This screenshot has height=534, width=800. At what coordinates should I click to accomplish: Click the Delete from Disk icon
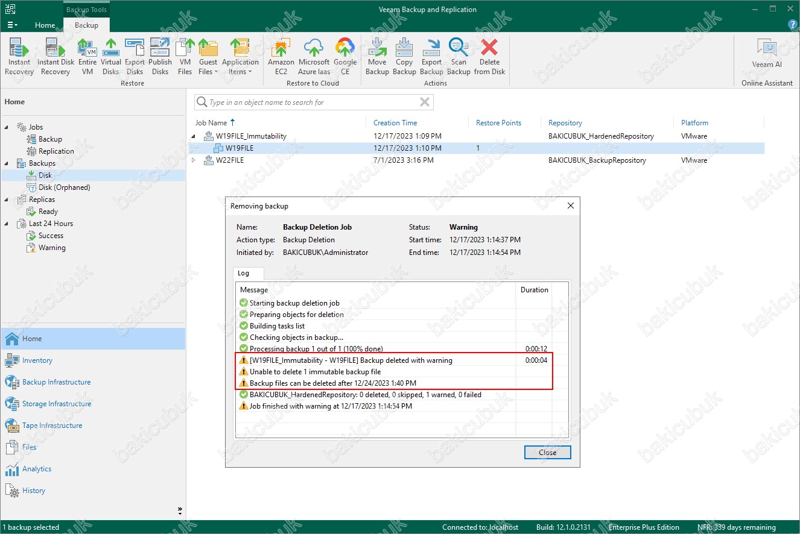click(489, 56)
